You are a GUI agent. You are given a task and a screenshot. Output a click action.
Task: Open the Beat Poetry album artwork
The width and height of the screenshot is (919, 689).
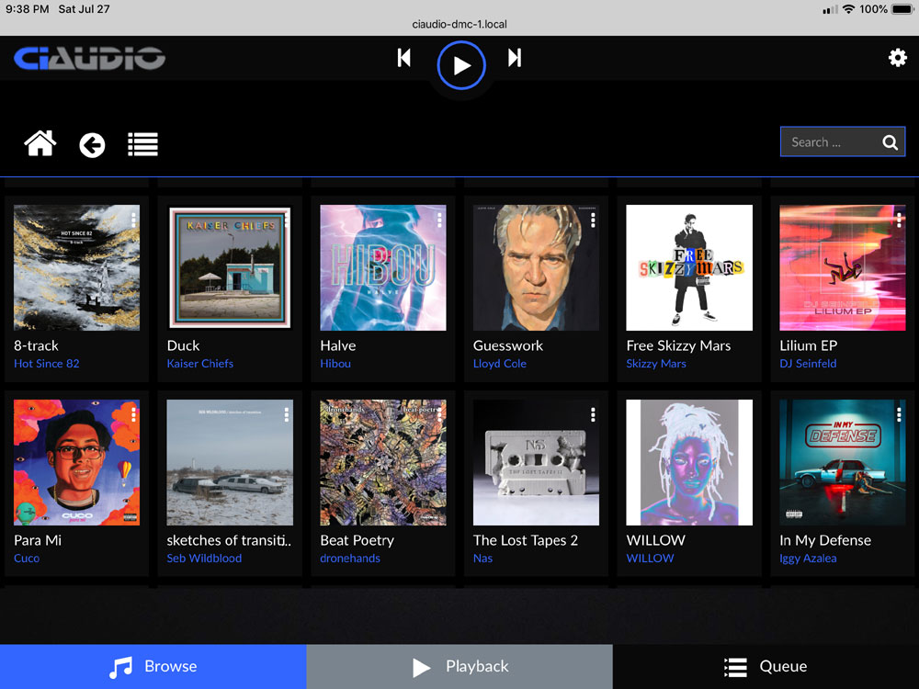click(x=383, y=462)
